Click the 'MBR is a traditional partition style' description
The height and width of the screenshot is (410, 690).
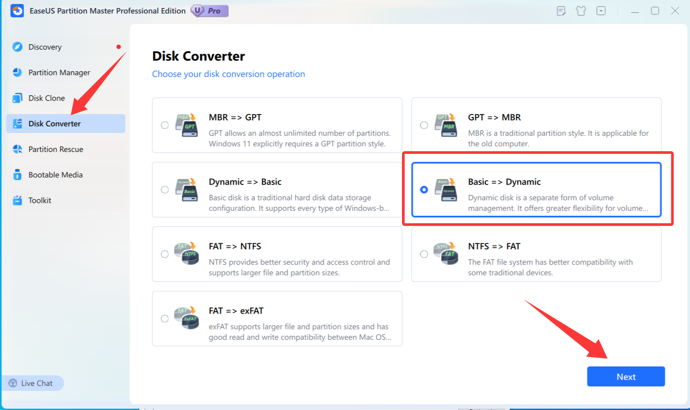click(558, 138)
